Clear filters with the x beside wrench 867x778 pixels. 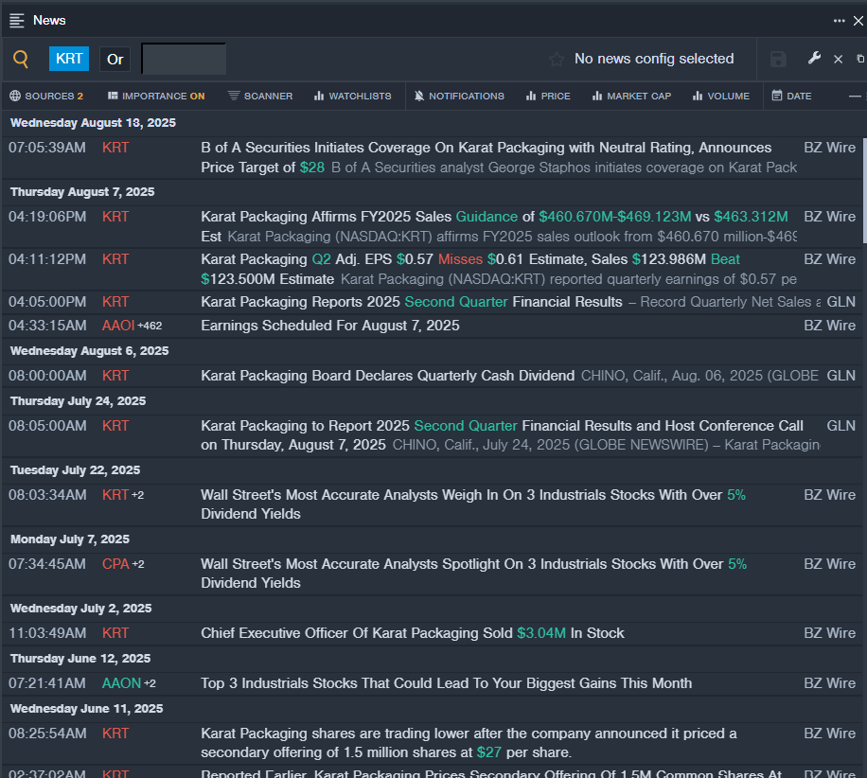839,60
